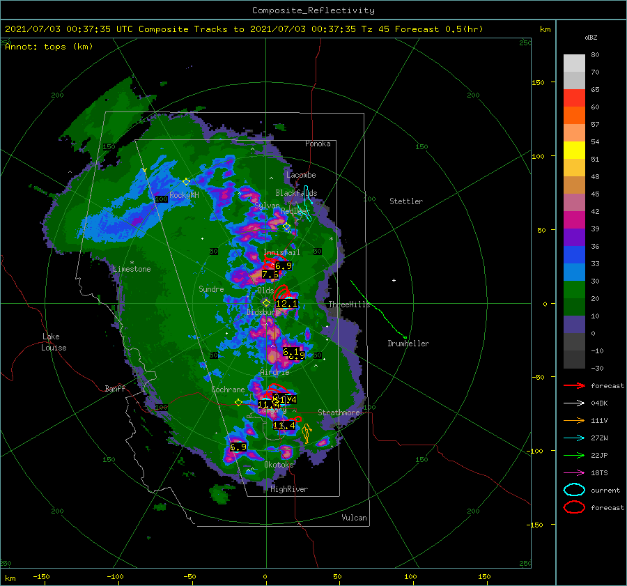Click the yellow diamond marker below Cochrane

(238, 403)
